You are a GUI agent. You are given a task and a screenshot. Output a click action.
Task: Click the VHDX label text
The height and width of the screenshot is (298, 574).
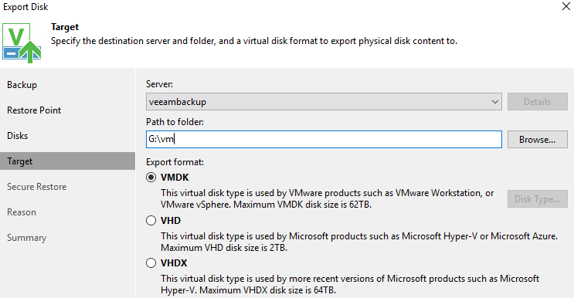click(x=174, y=263)
